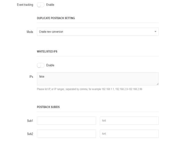Click the Sub2 label

30,134
